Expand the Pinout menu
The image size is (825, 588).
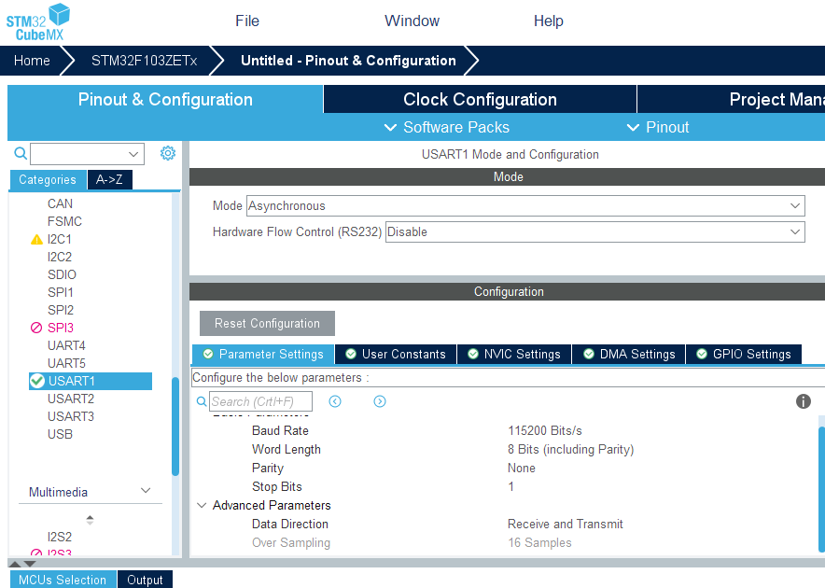point(658,127)
